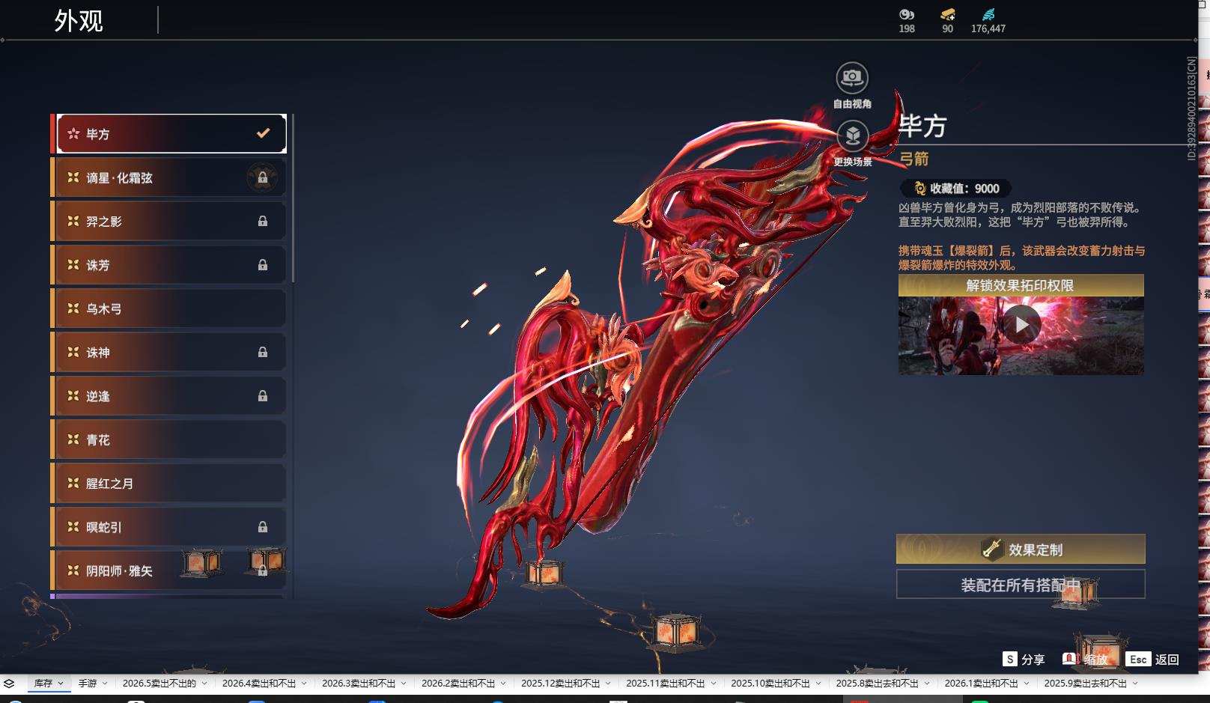1210x703 pixels.
Task: Click the lock icon on 摘星·化霜弦
Action: [x=263, y=177]
